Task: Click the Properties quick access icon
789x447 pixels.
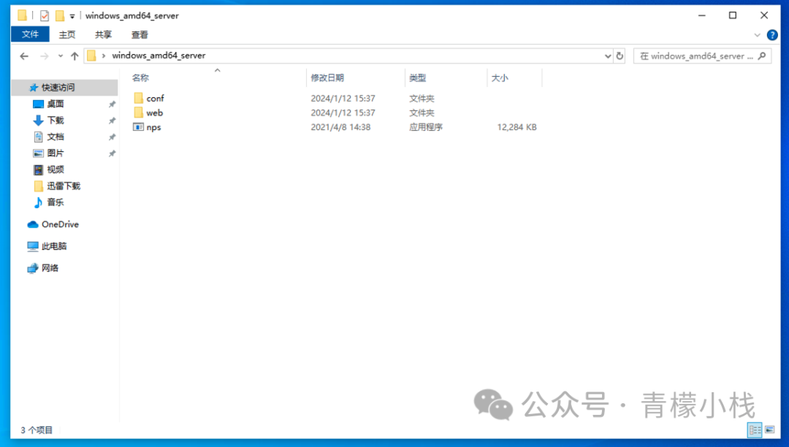Action: 45,15
